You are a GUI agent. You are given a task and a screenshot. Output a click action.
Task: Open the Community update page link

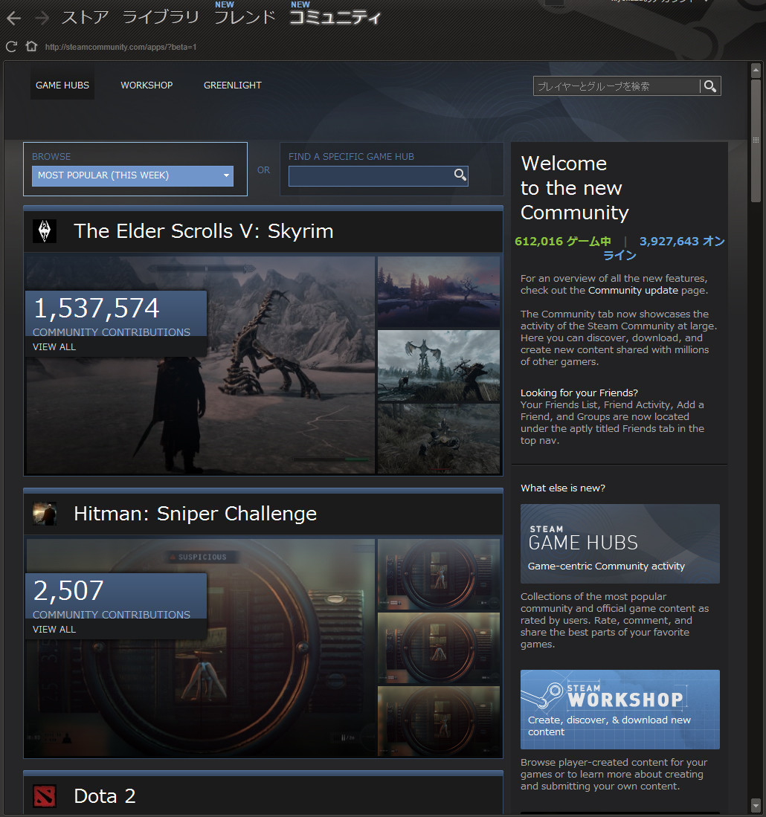click(633, 290)
